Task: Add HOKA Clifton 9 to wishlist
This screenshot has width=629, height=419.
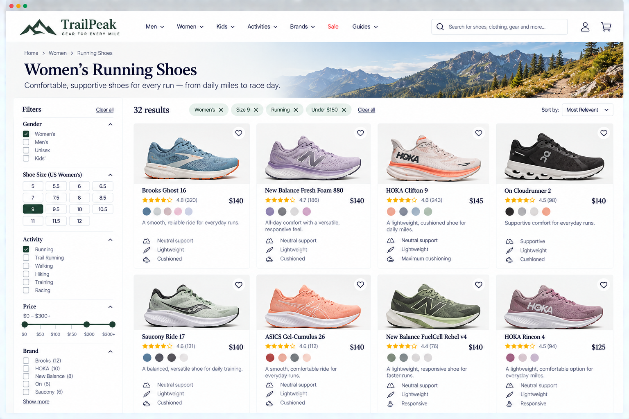Action: point(479,133)
